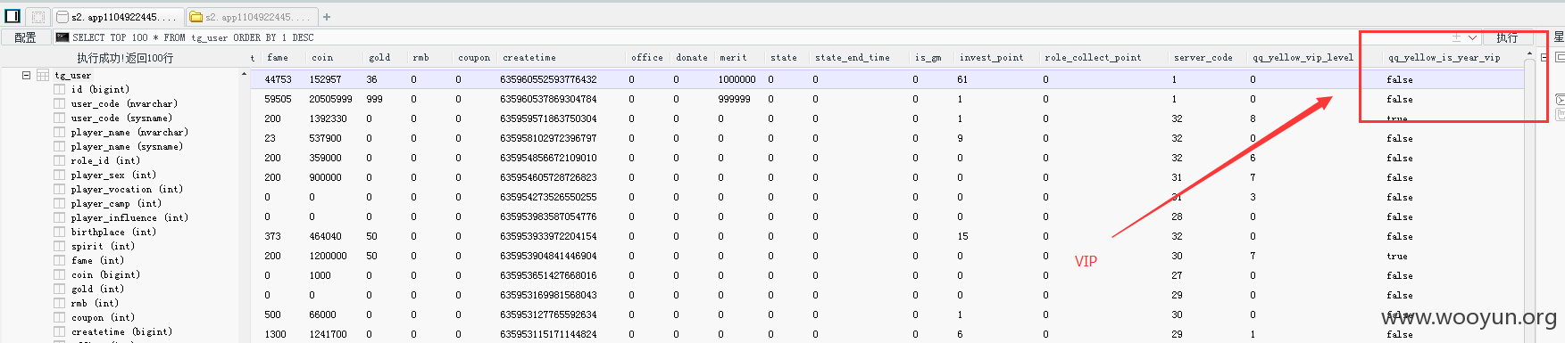Select the 执行成功!返回100行 status message
Screen dimensions: 1565x343
125,58
